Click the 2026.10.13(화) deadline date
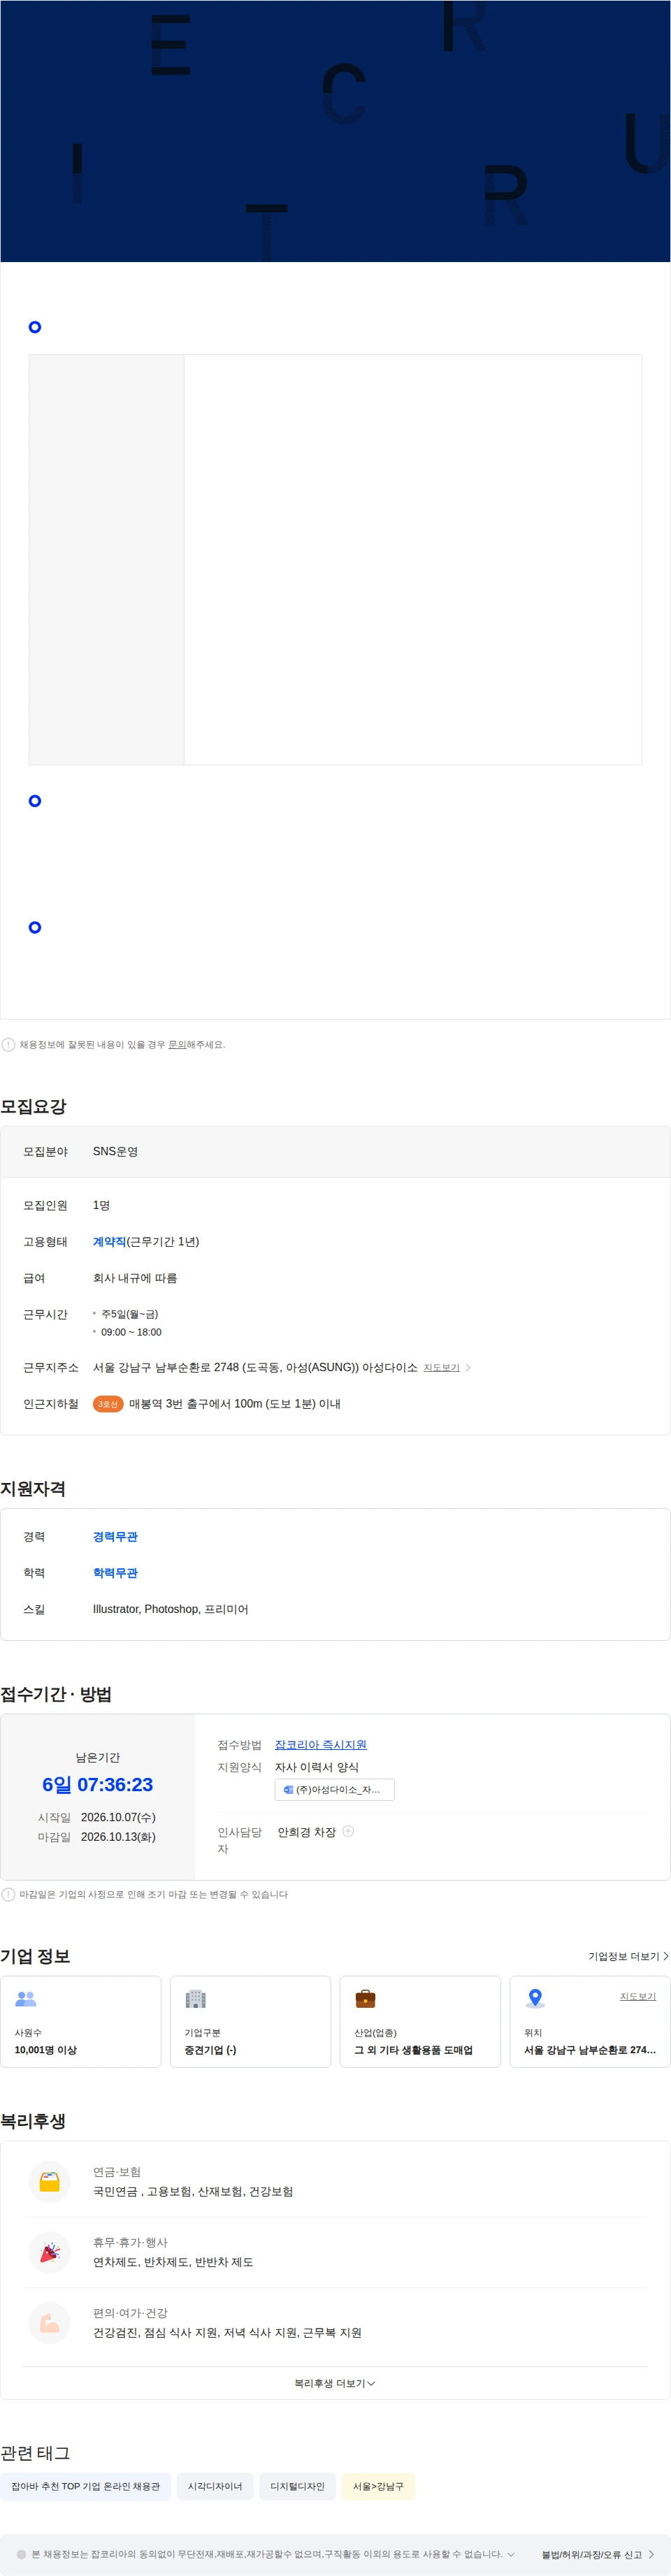This screenshot has height=2576, width=671. [118, 1837]
